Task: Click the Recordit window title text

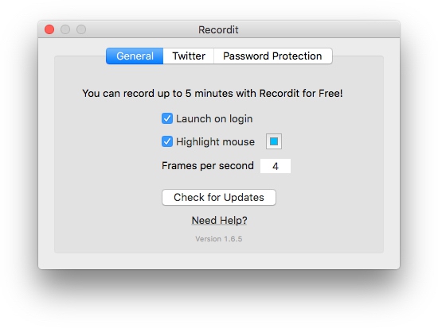Action: (x=218, y=29)
